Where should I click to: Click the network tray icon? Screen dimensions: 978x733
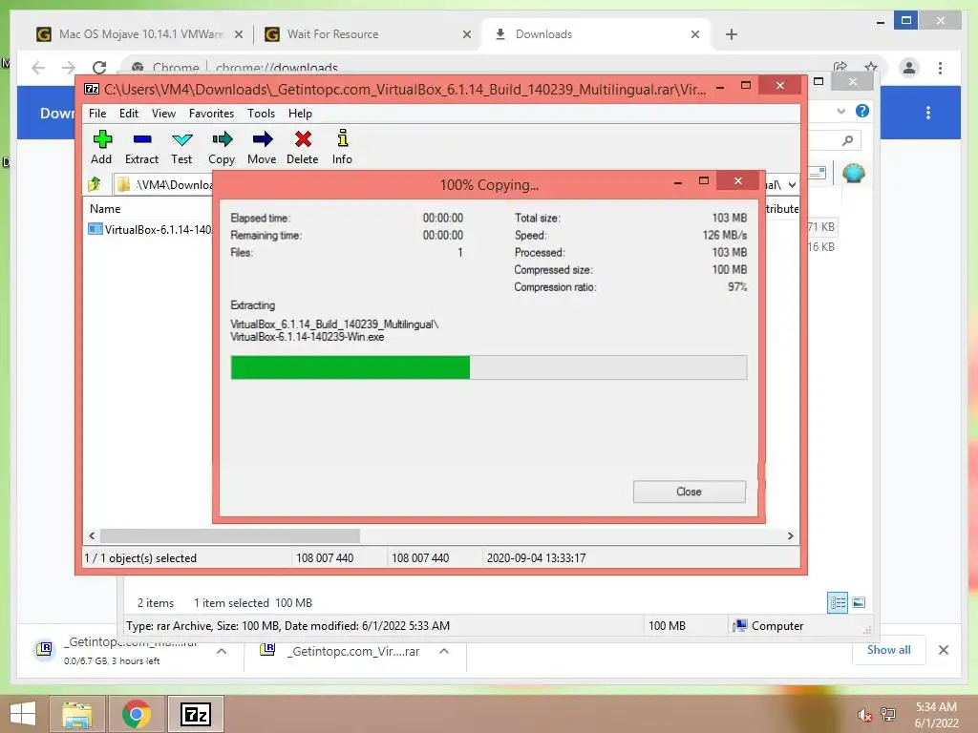tap(888, 715)
